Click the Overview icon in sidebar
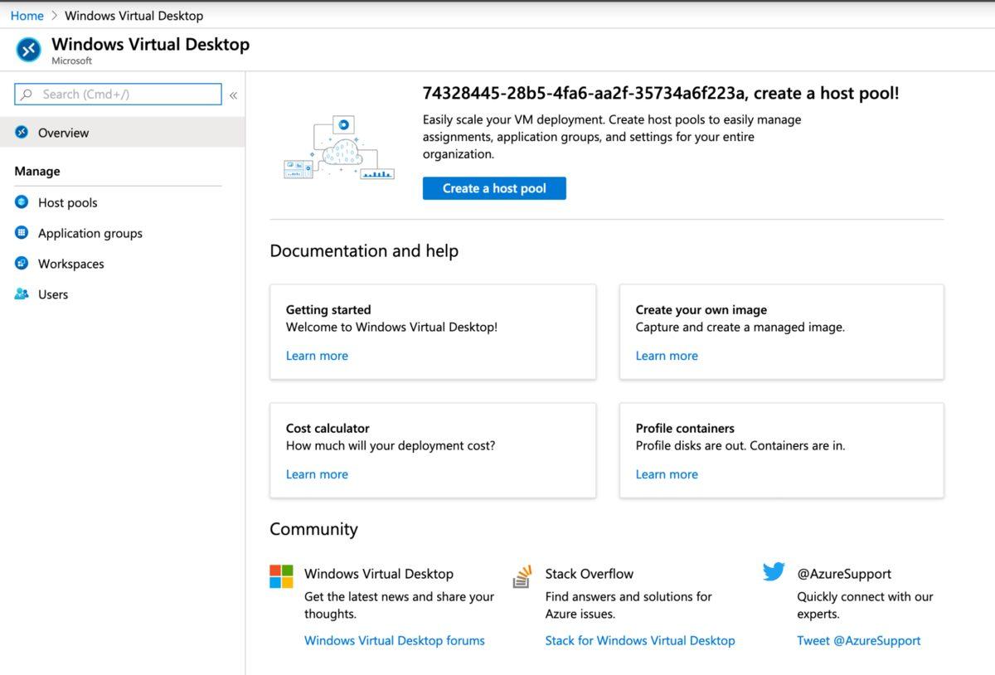Viewport: 995px width, 675px height. click(22, 133)
